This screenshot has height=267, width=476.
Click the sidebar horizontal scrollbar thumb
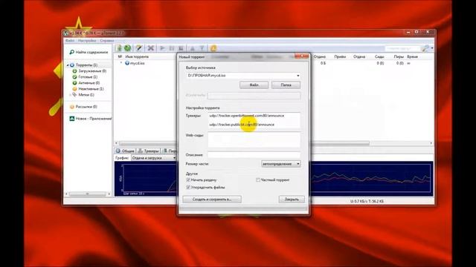point(88,194)
